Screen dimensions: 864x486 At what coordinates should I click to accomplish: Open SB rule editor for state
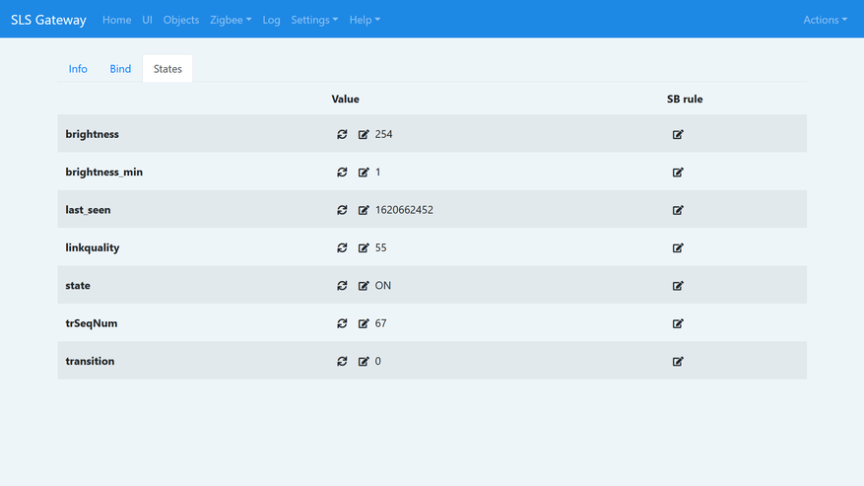678,285
